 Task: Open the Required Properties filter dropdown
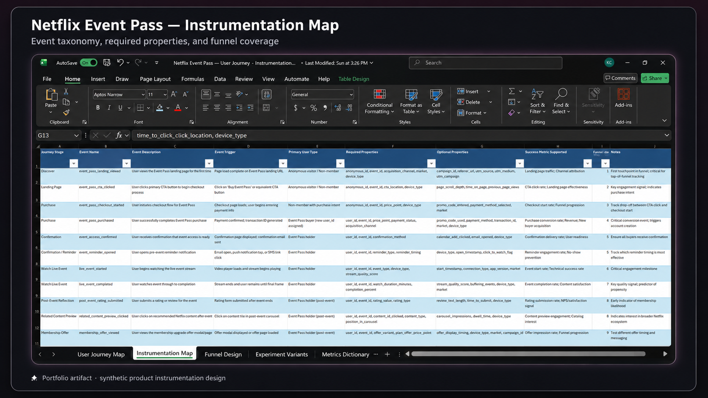[431, 163]
